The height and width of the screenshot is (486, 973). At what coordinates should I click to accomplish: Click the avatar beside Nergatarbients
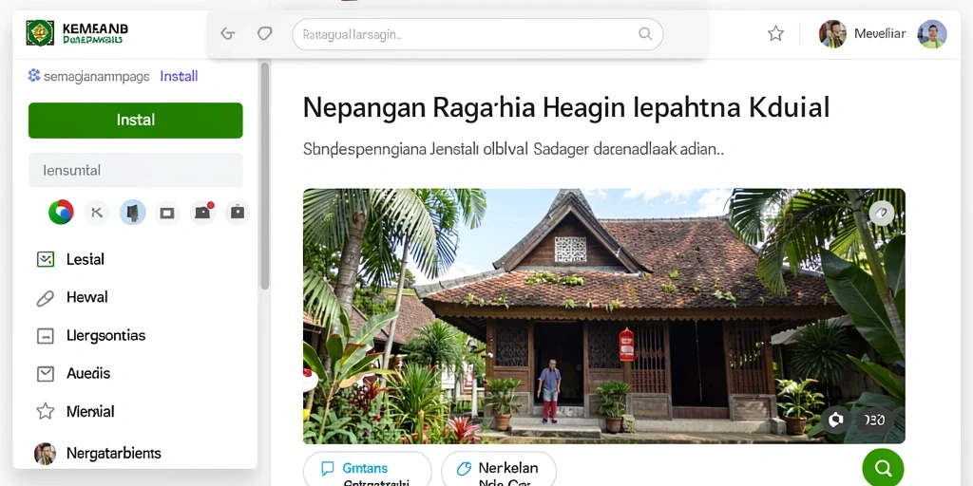(x=45, y=453)
